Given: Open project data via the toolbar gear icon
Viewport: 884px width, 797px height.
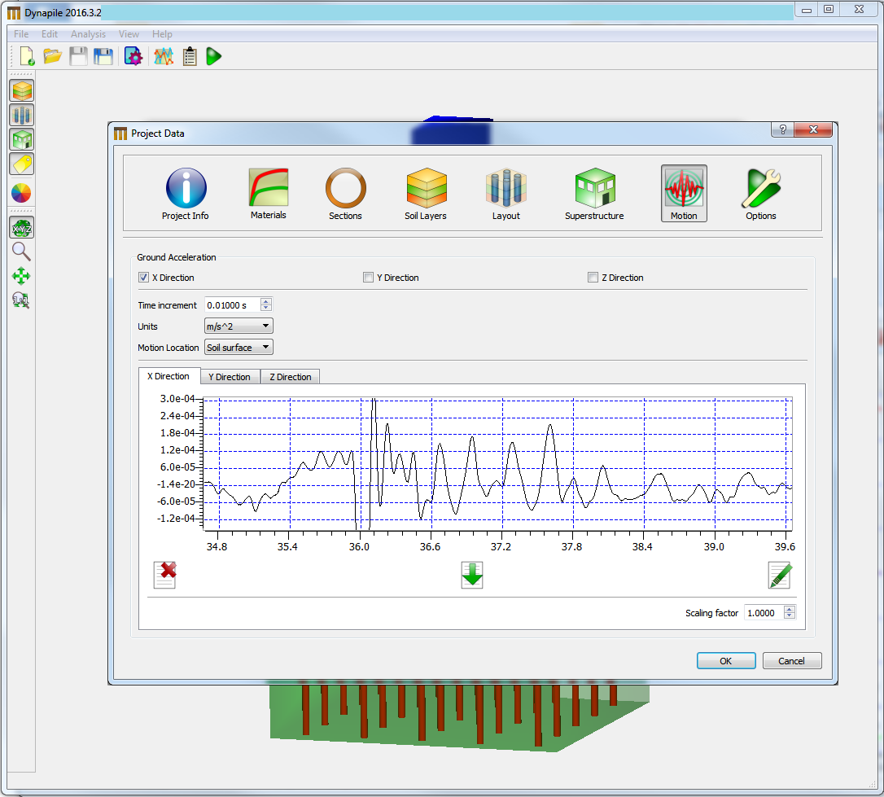Looking at the screenshot, I should 133,56.
